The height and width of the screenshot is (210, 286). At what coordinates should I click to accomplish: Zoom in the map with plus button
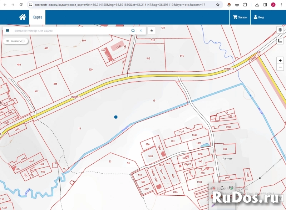pos(280,61)
